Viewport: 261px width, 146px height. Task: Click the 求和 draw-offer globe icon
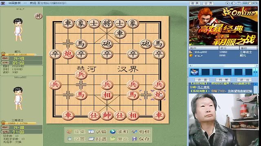pyautogui.click(x=113, y=132)
